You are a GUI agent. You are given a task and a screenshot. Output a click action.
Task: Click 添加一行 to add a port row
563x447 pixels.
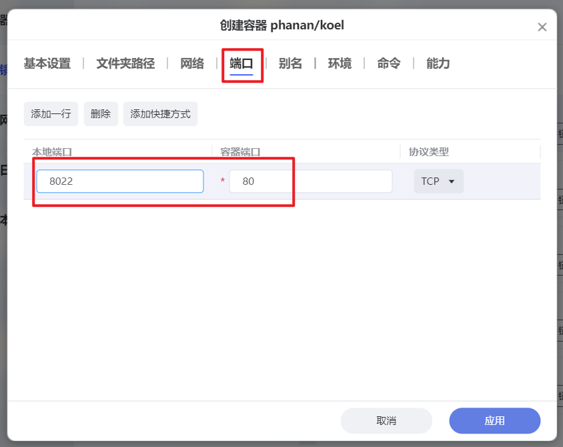click(x=51, y=113)
